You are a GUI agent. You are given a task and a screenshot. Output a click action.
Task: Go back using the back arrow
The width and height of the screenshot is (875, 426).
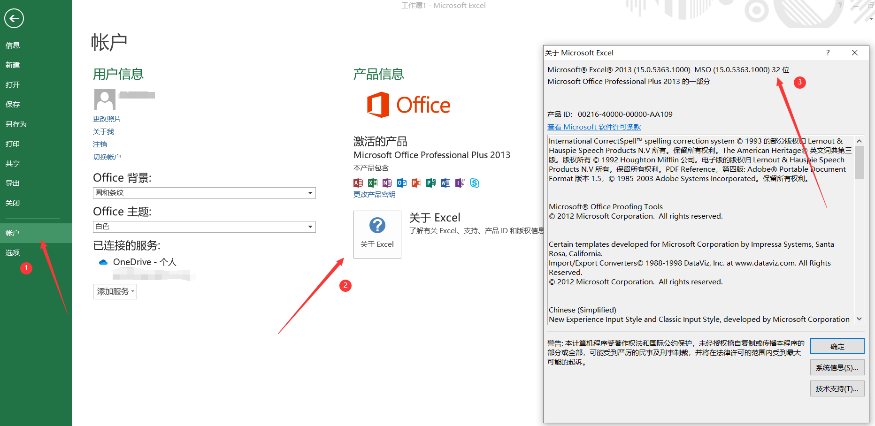(x=14, y=19)
